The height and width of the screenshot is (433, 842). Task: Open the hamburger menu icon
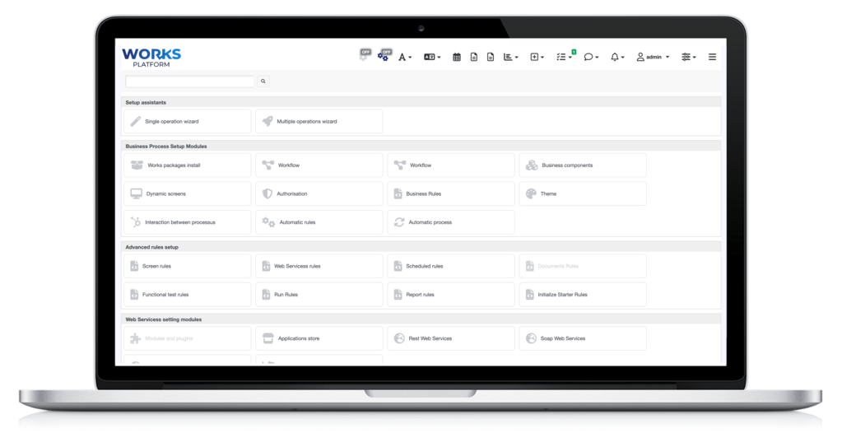[712, 57]
